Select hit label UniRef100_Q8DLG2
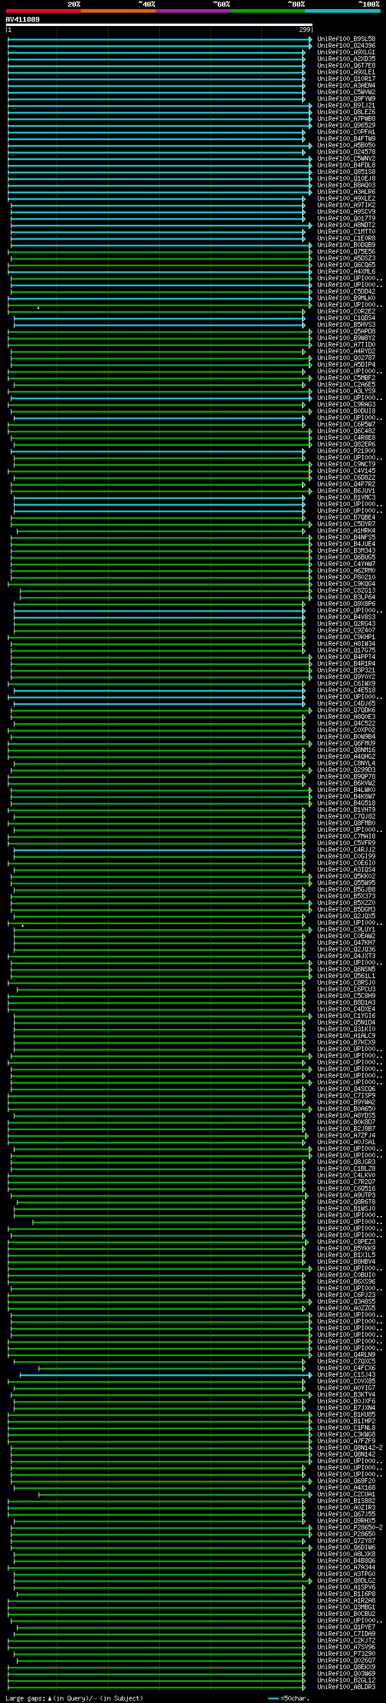Image resolution: width=386 pixels, height=1703 pixels. [346, 1581]
